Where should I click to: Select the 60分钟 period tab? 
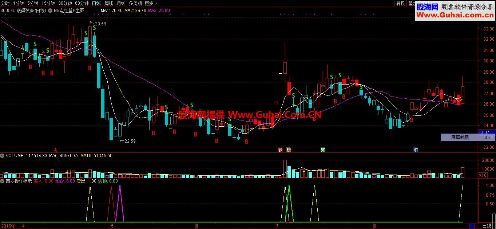point(82,3)
